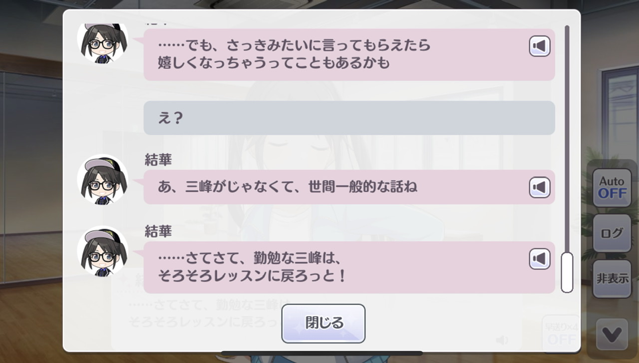The image size is (639, 363).
Task: Click the top 結華 avatar with glasses
Action: click(x=102, y=43)
